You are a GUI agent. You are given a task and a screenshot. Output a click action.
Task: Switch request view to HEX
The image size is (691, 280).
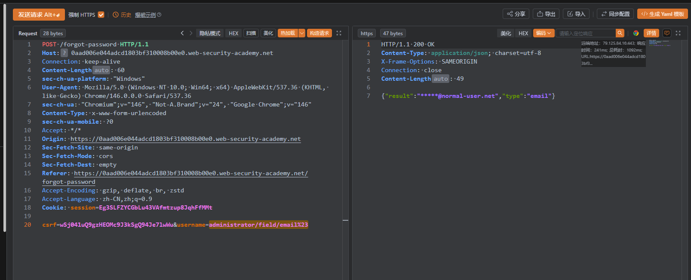tap(233, 33)
